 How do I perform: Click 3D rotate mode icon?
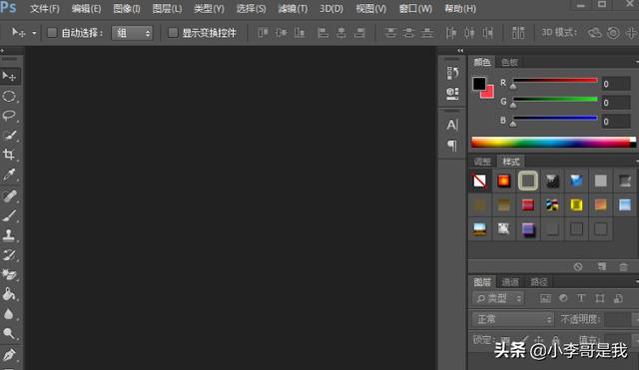click(x=595, y=33)
